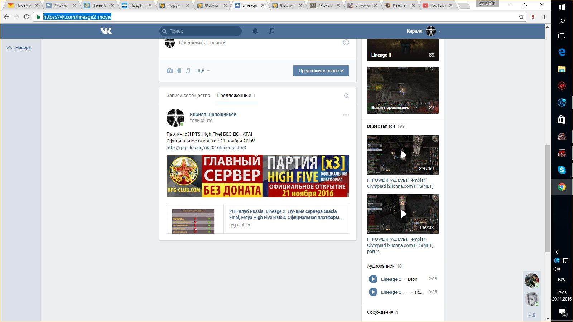Open the notifications bell
Viewport: 573px width, 322px height.
255,31
